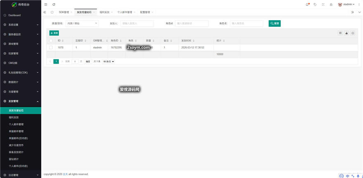Switch to the SDK管理 tab

64,12
